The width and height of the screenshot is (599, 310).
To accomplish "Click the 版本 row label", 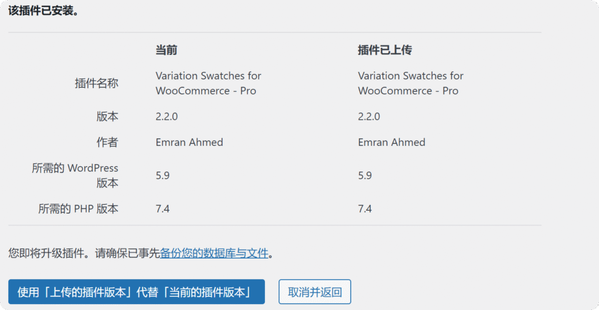I will click(107, 117).
